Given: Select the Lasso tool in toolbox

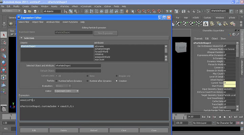Looking at the screenshot, I should 4,42.
